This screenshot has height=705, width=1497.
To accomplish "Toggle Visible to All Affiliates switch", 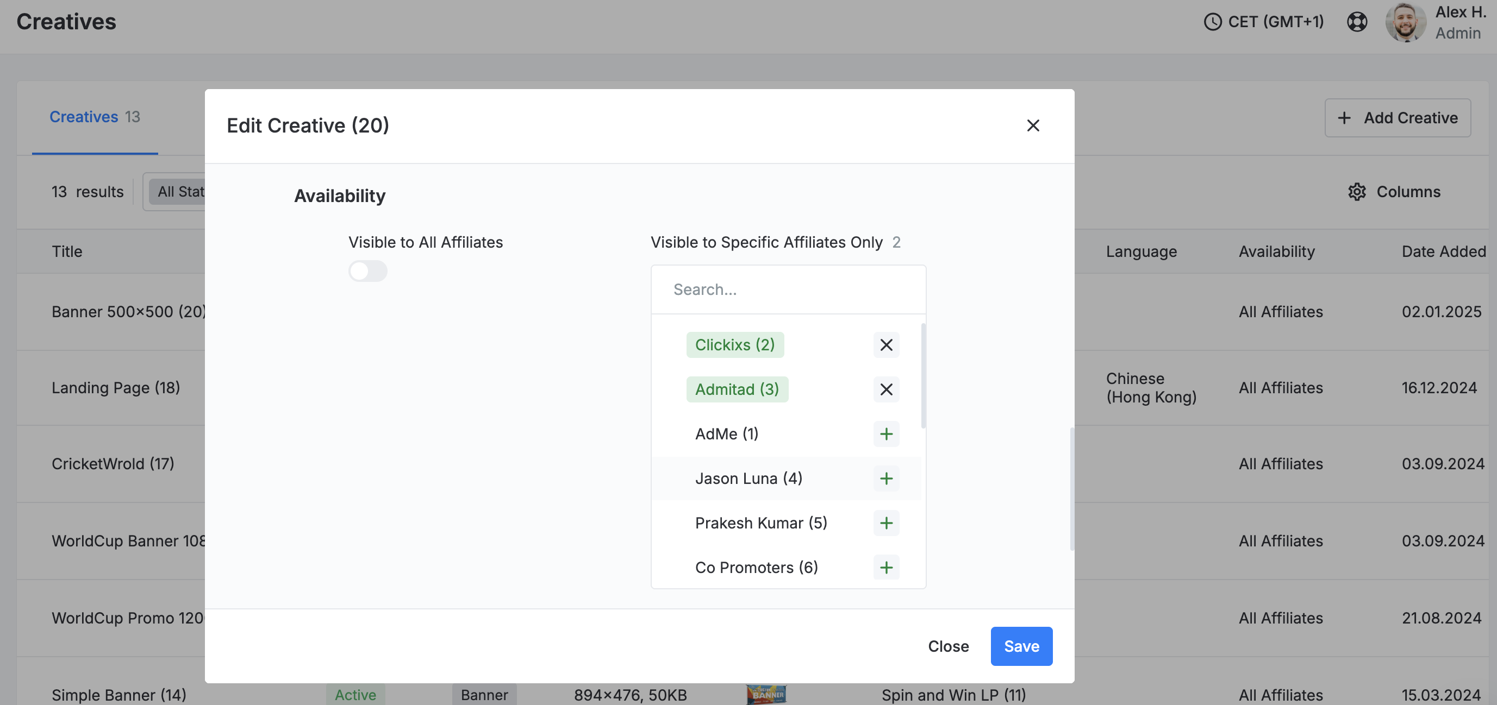I will coord(368,270).
